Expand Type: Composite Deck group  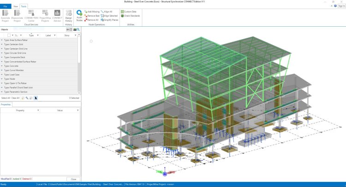click(2, 57)
